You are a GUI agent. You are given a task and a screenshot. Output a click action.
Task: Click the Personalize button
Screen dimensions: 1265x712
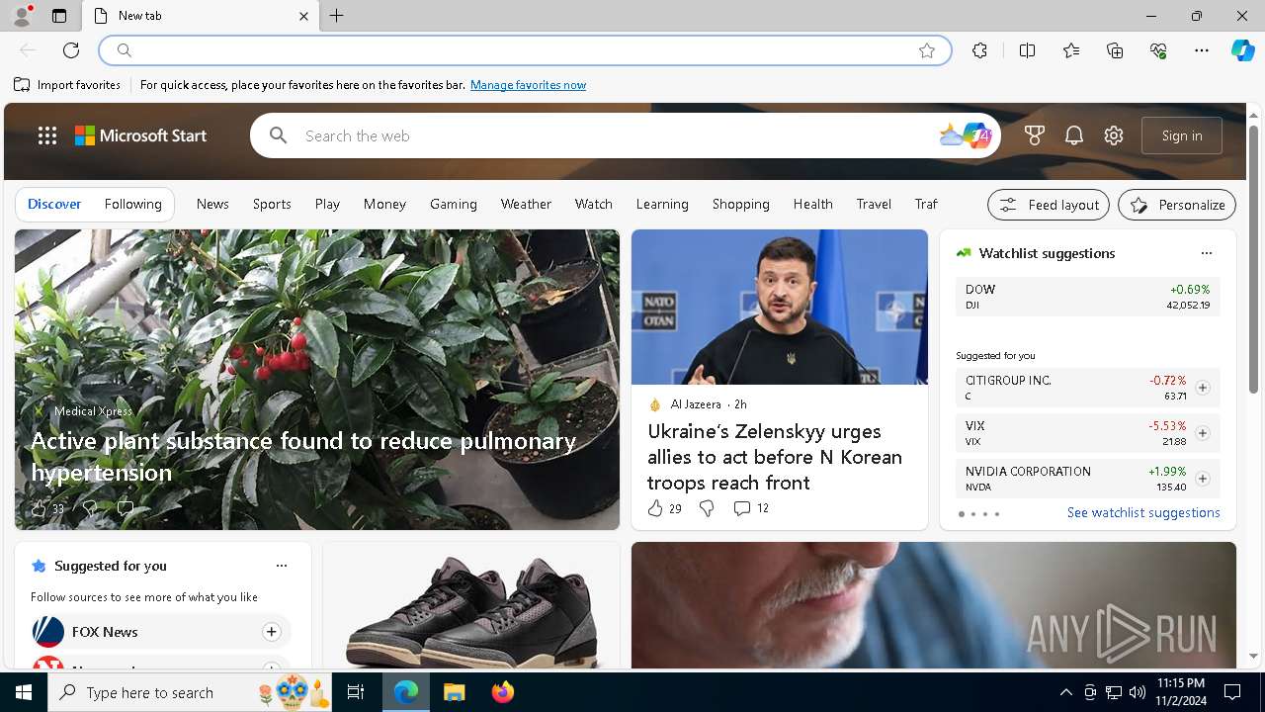[x=1177, y=205]
